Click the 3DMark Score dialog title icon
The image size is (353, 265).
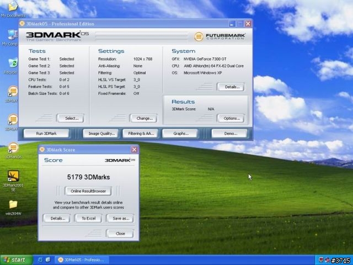tap(42, 150)
